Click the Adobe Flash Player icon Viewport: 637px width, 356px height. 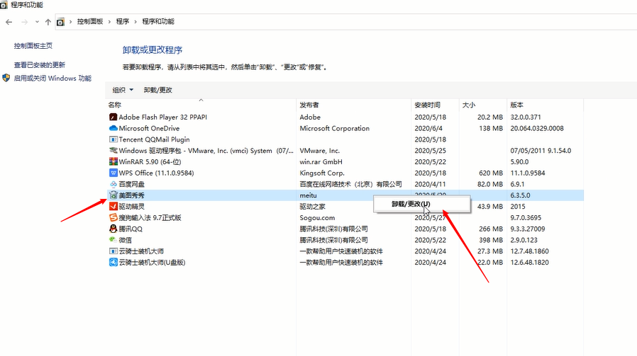113,117
